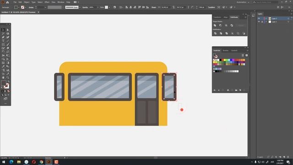The height and width of the screenshot is (165, 293).
Task: Open the stroke color dropdown in Control bar
Action: pos(26,7)
